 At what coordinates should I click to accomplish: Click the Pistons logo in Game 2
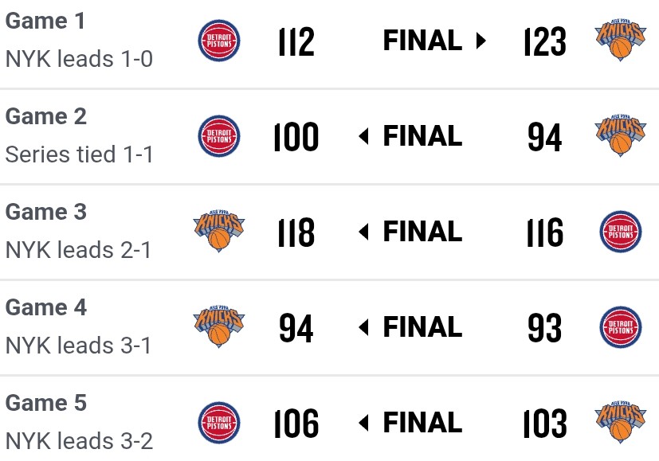click(218, 136)
